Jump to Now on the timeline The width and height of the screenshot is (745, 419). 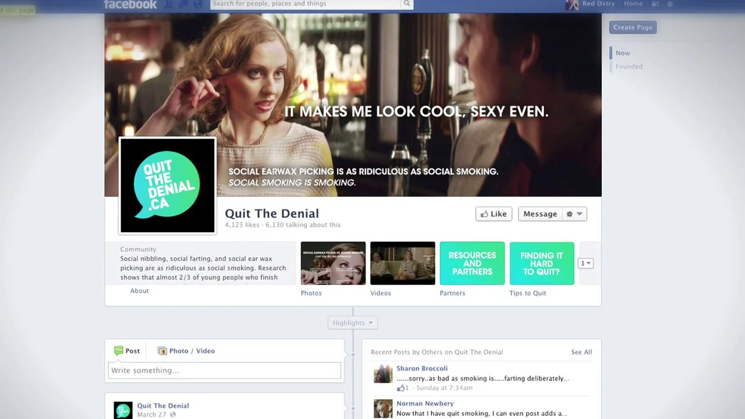point(623,53)
